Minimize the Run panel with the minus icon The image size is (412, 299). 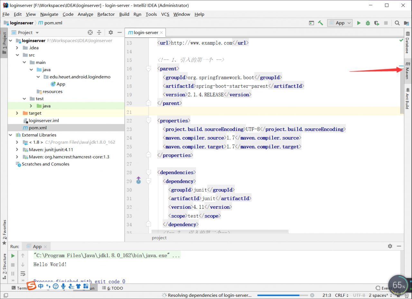[x=399, y=246]
